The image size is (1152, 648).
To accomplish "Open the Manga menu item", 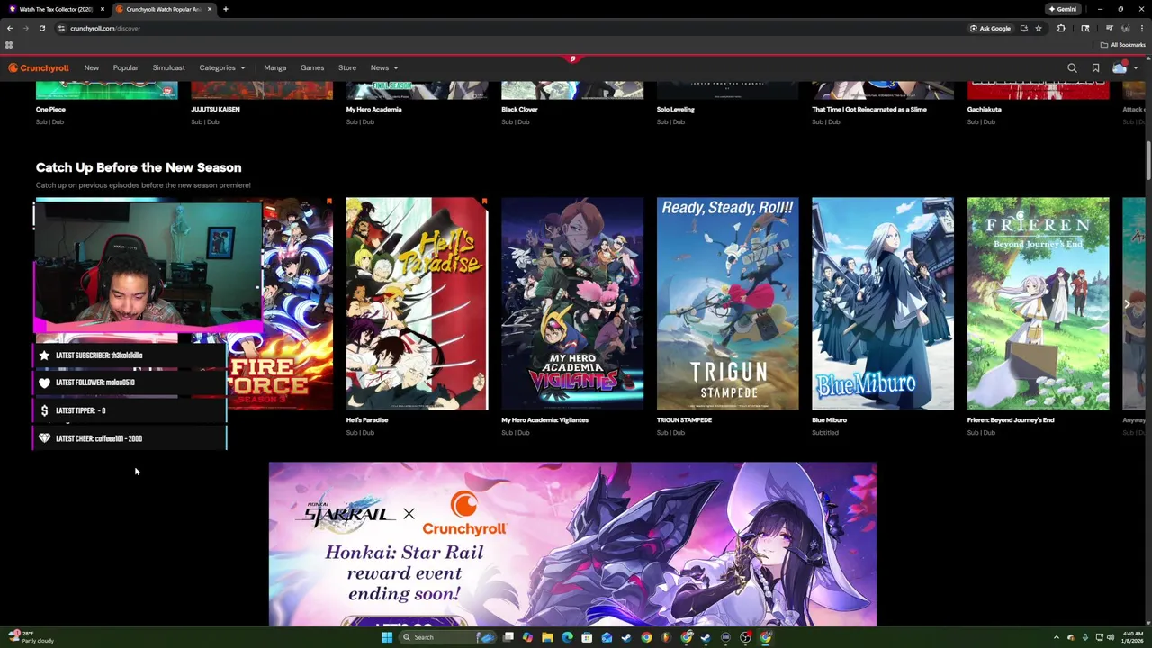I will [275, 67].
